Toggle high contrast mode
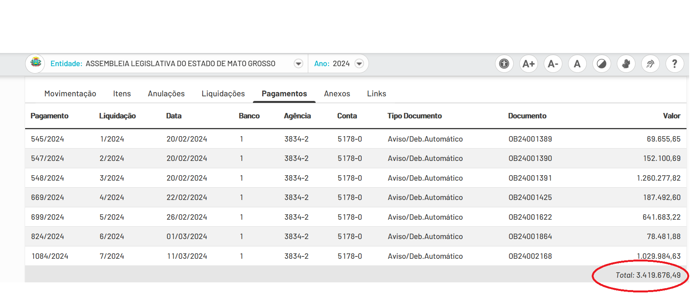 point(601,64)
